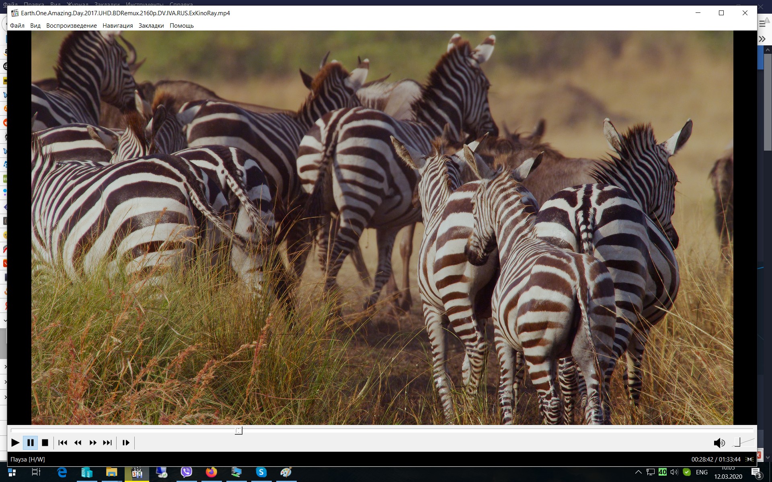Toggle the Pause button
The height and width of the screenshot is (482, 772).
click(x=30, y=443)
